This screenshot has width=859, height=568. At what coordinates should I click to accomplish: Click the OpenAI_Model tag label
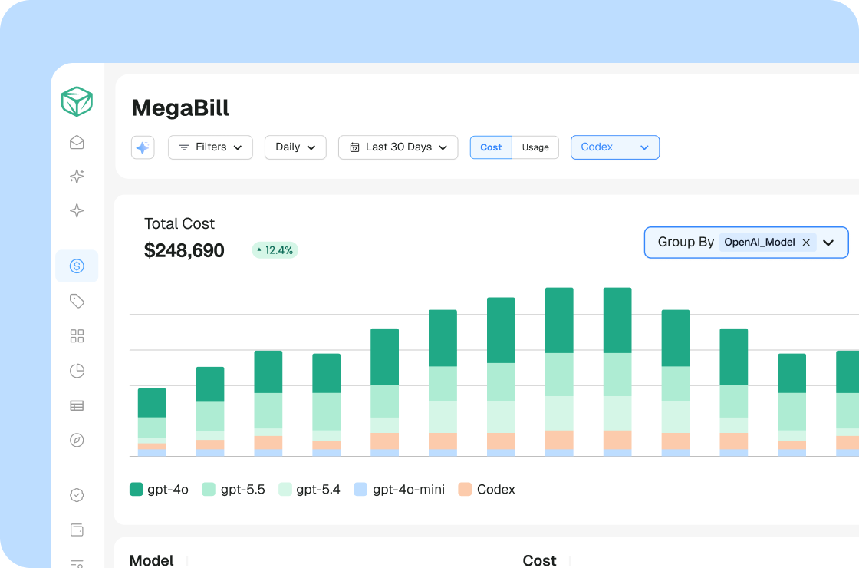tap(759, 243)
